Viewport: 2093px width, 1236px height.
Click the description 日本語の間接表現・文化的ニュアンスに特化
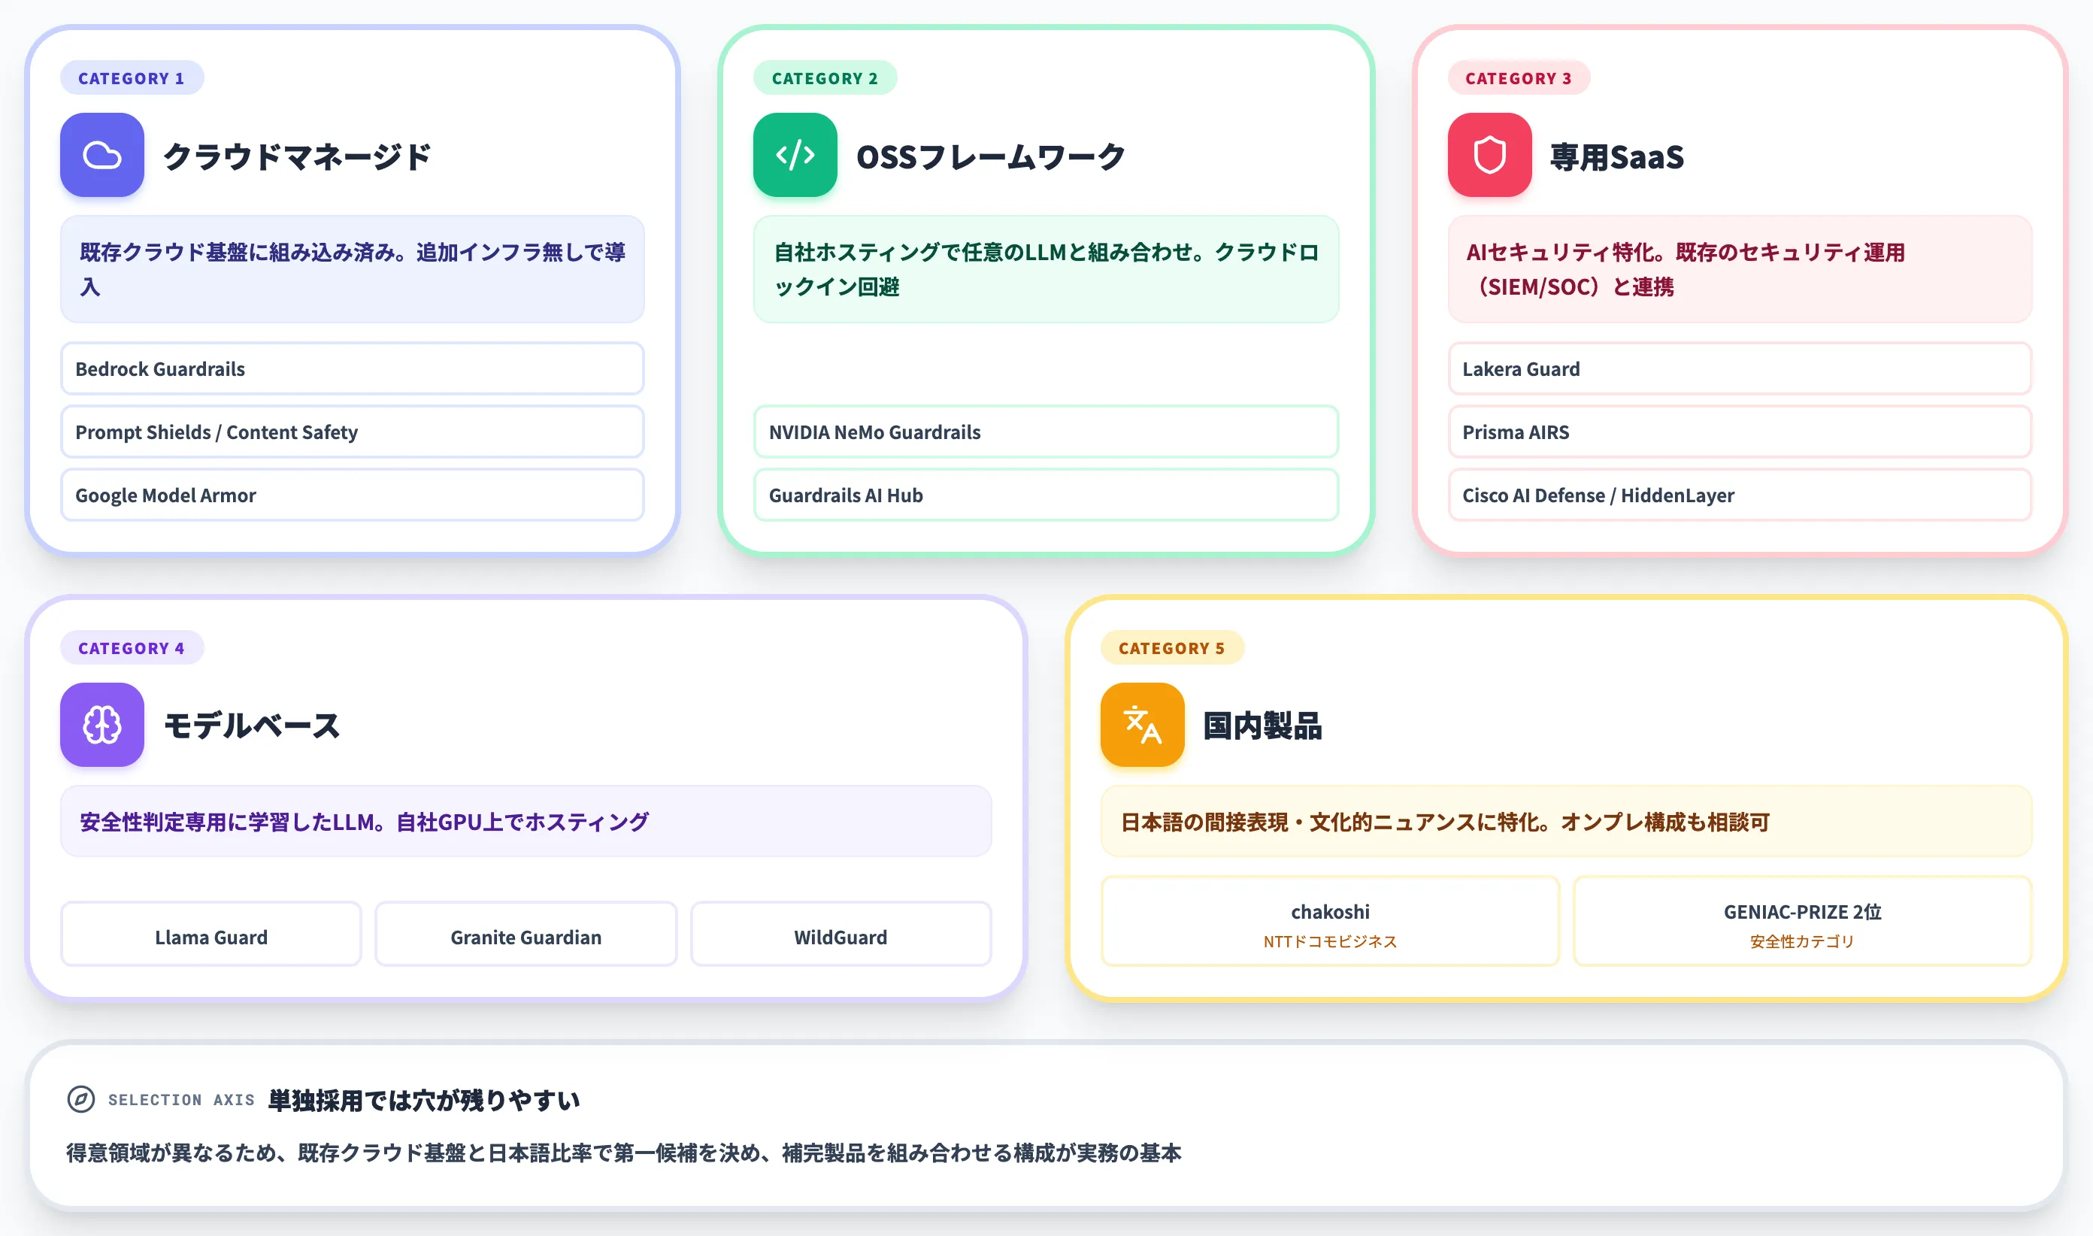1567,821
